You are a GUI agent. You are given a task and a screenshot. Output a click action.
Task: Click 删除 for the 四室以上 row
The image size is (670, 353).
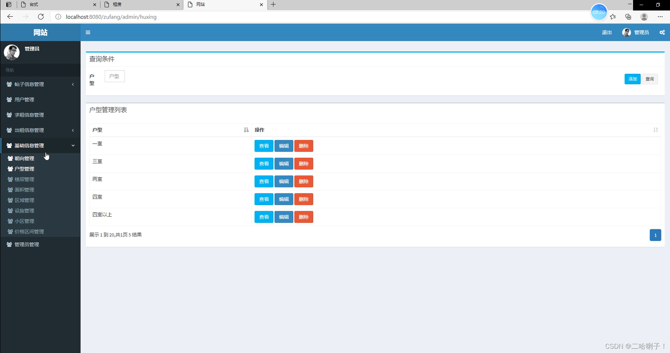(304, 217)
